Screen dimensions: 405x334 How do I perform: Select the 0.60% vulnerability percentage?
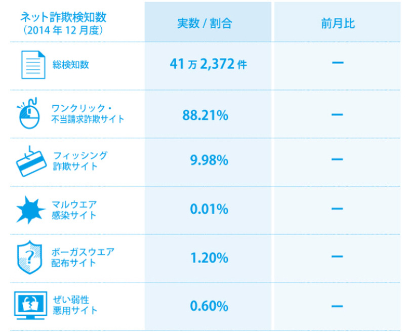(209, 306)
